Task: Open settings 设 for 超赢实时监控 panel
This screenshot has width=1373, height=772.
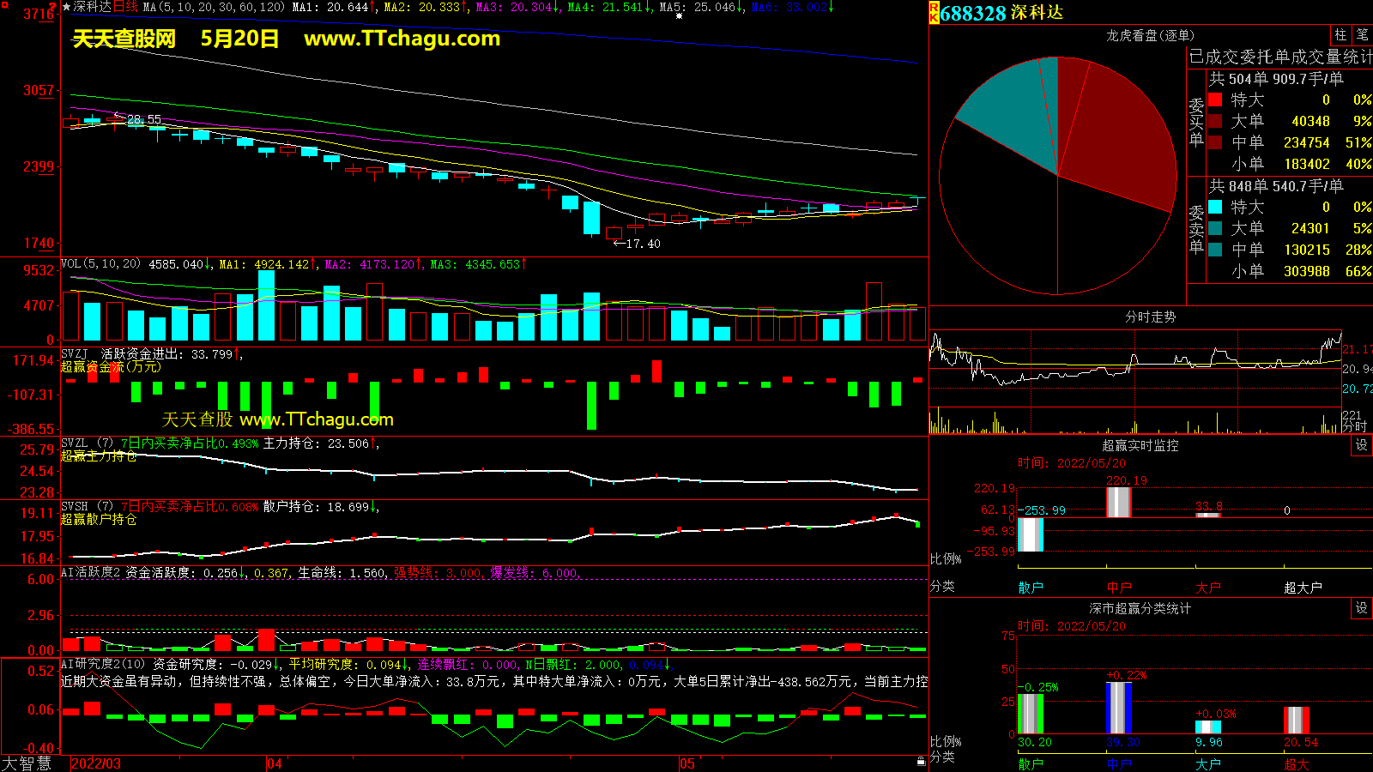Action: [x=1362, y=445]
